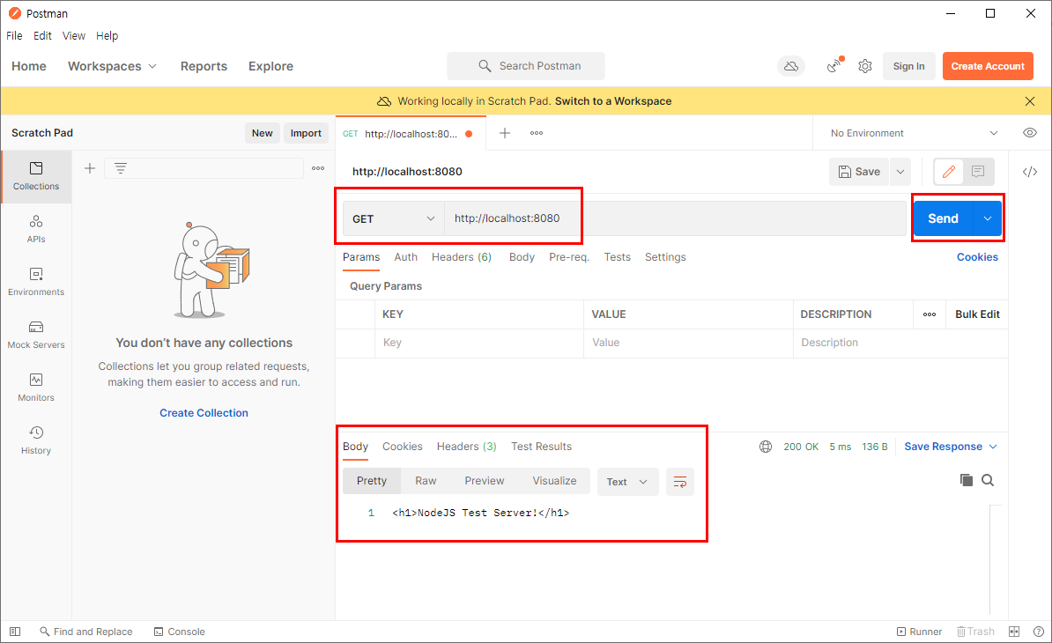The width and height of the screenshot is (1052, 643).
Task: Click the plus icon to create new collection
Action: [x=90, y=168]
